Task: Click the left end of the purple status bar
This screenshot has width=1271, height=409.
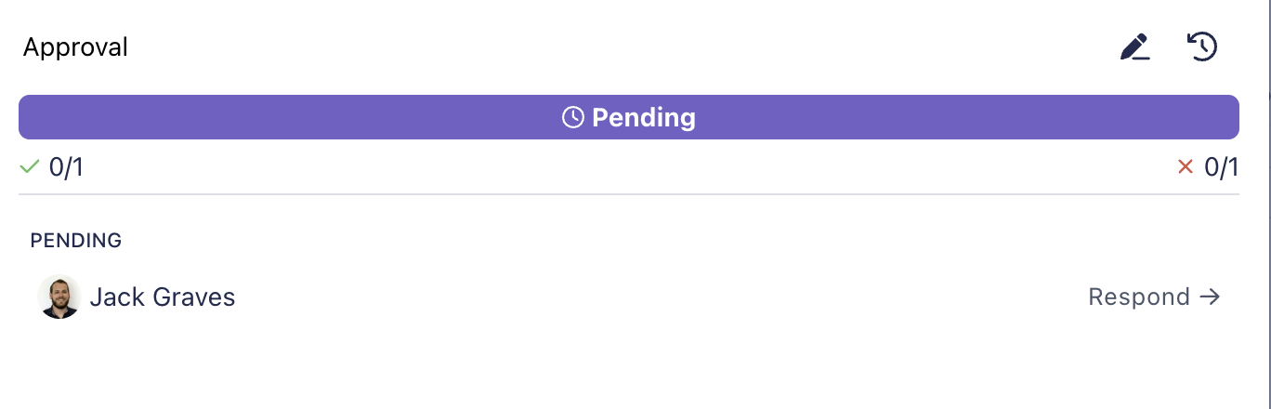Action: coord(37,117)
